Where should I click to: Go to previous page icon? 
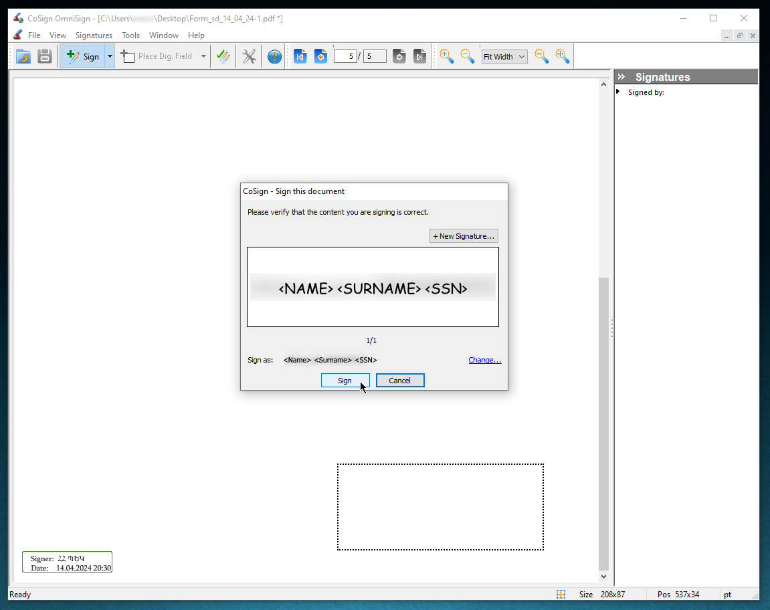[320, 56]
